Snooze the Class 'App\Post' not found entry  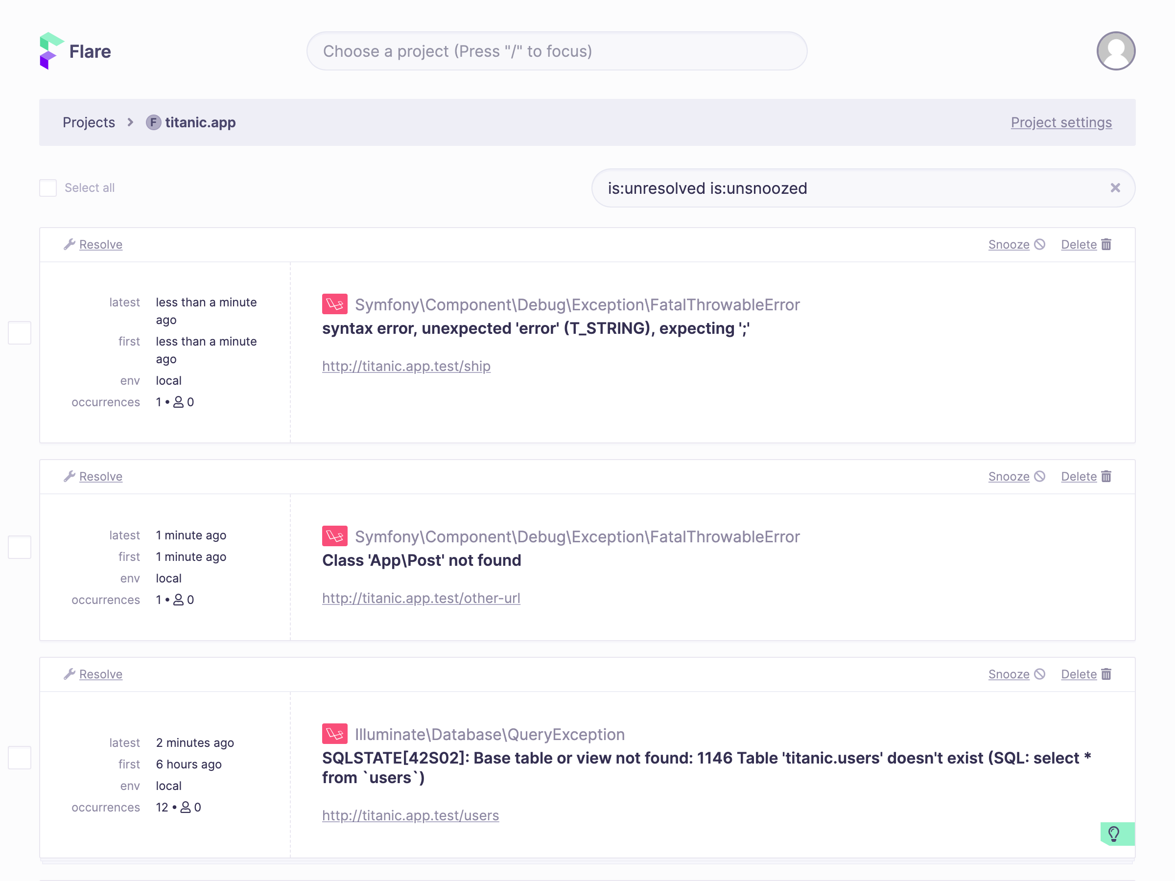pyautogui.click(x=1009, y=476)
